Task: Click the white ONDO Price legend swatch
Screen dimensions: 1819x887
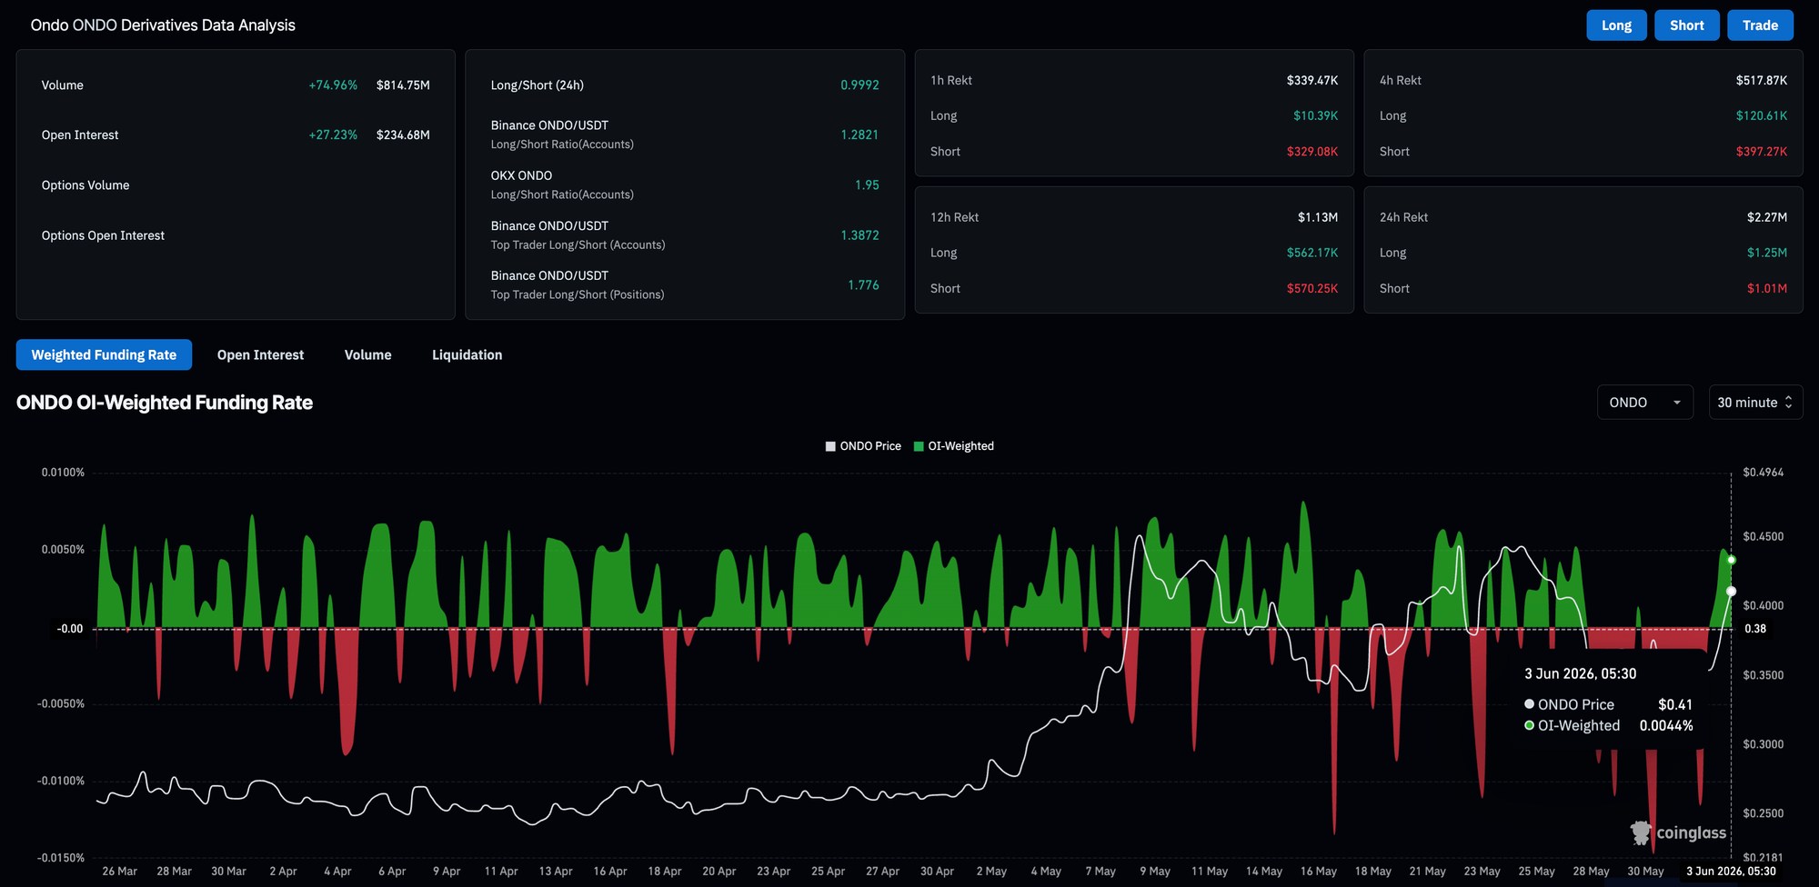Action: coord(830,446)
